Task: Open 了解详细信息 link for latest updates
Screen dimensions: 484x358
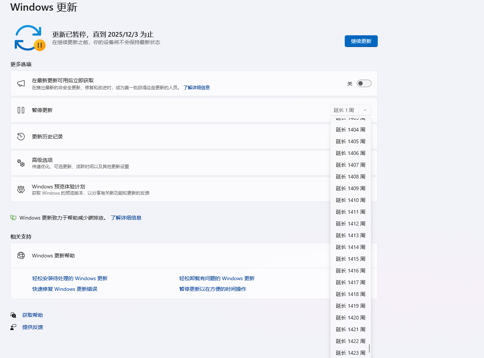Action: click(197, 88)
